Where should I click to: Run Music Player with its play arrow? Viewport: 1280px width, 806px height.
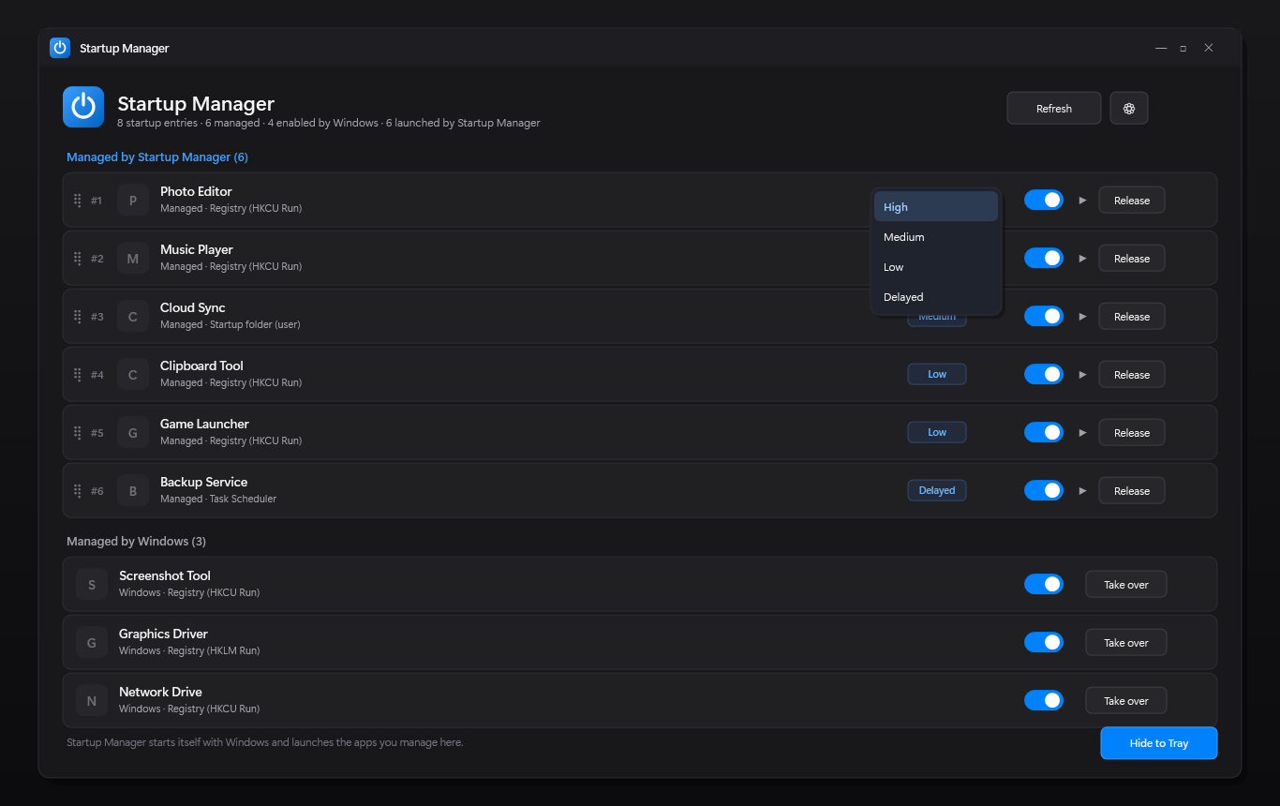(x=1082, y=259)
